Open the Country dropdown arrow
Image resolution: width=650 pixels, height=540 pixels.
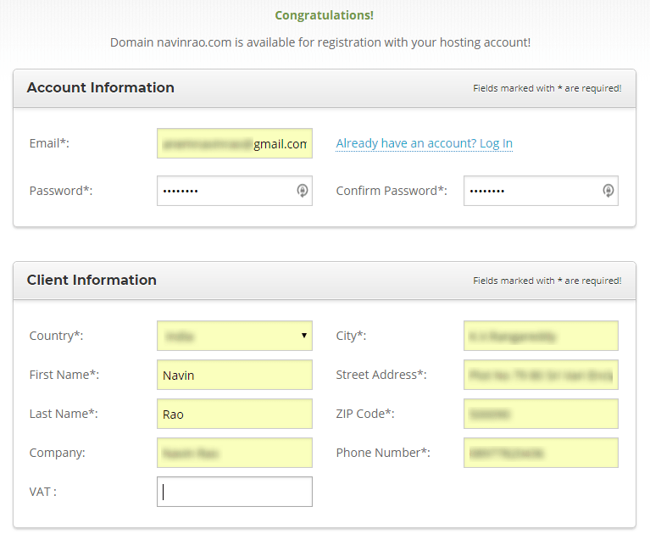click(304, 336)
